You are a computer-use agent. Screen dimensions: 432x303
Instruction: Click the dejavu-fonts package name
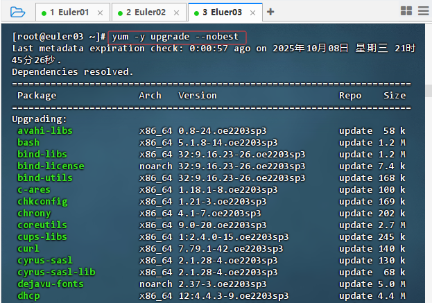(x=51, y=284)
